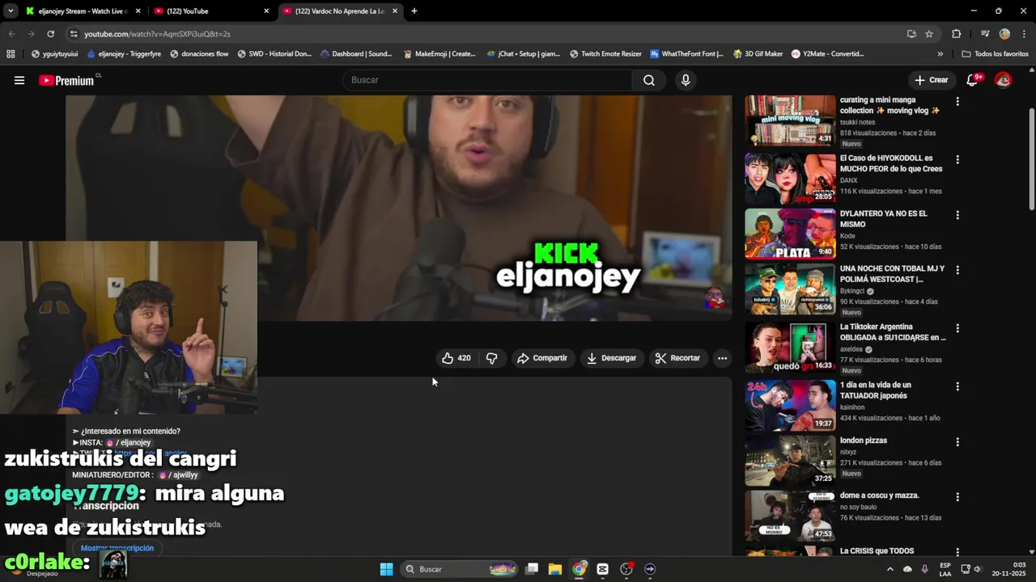The height and width of the screenshot is (582, 1036).
Task: Open the '/ ajwillyy' editor link
Action: tap(179, 475)
